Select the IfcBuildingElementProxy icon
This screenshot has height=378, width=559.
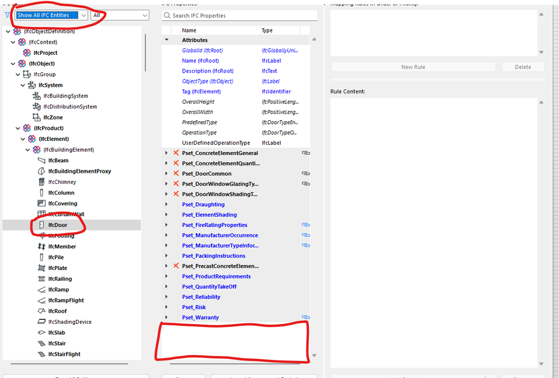41,171
